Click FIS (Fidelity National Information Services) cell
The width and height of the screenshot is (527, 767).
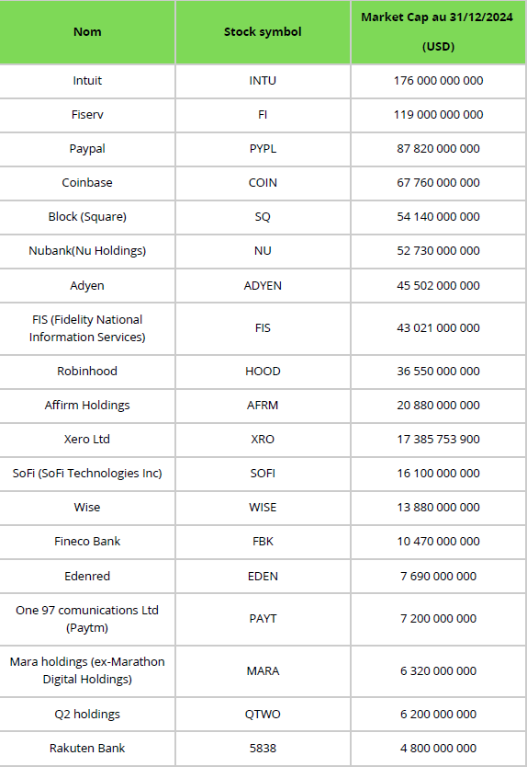point(87,328)
